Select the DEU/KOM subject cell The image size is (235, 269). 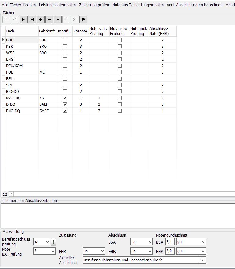tap(22, 66)
